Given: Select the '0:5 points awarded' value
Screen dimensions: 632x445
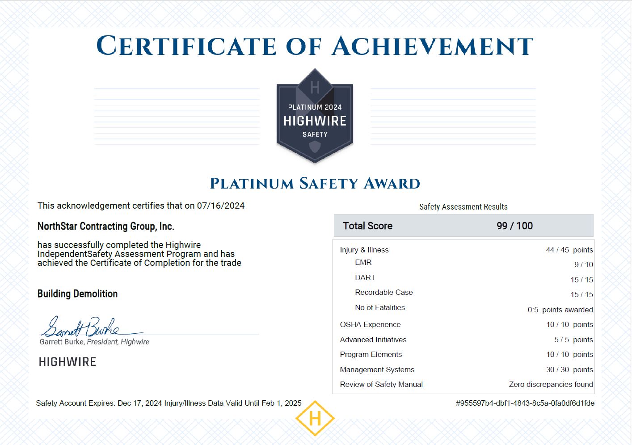Looking at the screenshot, I should click(560, 310).
